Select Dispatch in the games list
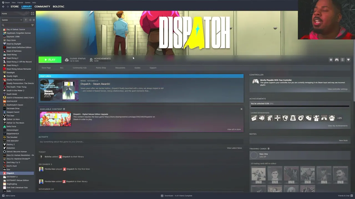 click(18, 173)
